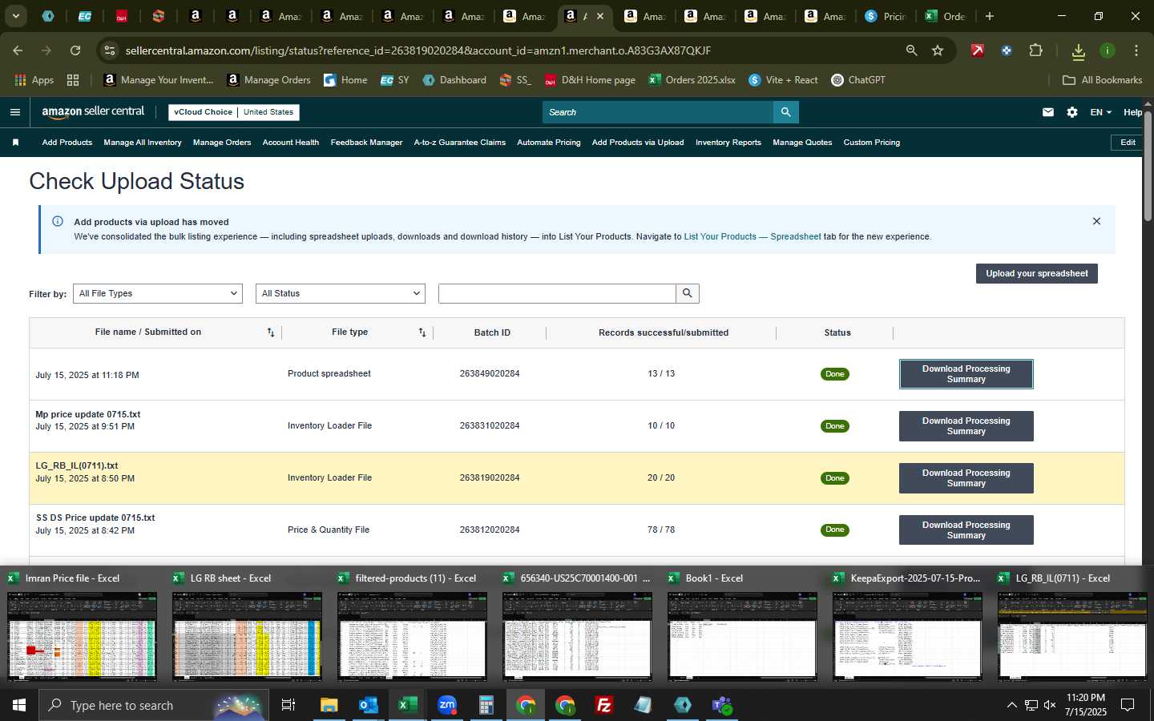Open the Add Products menu item

[x=67, y=143]
